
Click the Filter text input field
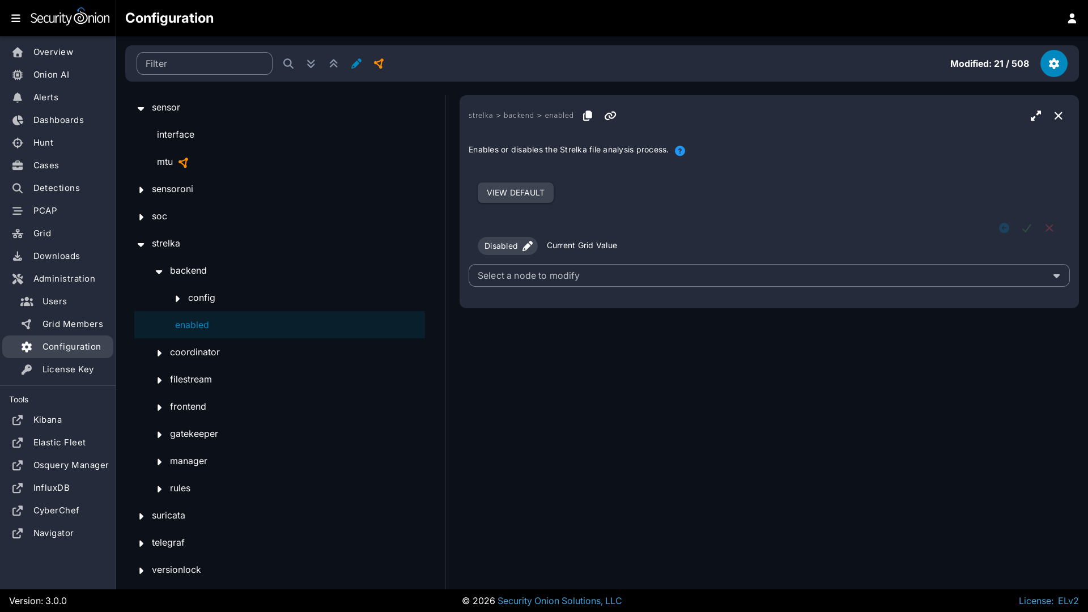[x=204, y=63]
